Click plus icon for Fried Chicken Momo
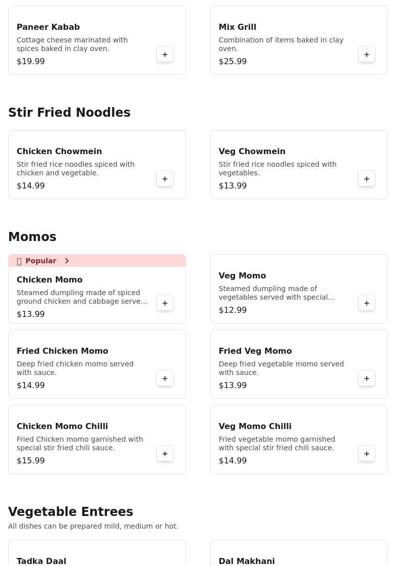Viewport: 396px width, 566px height. (165, 379)
